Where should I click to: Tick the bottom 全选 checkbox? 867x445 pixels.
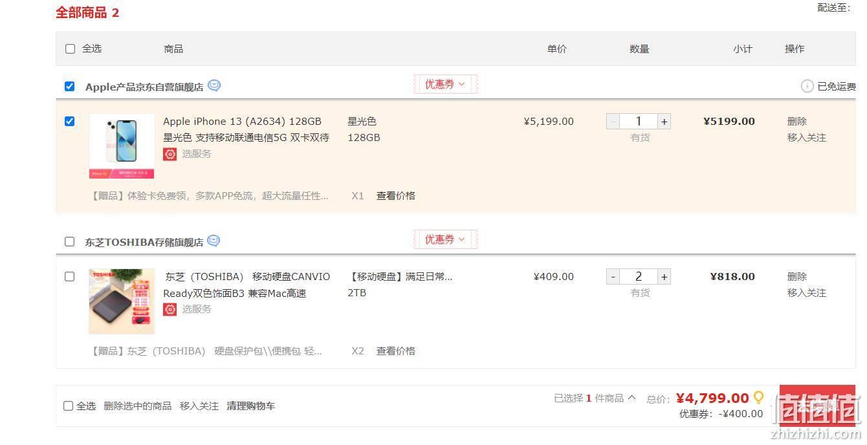[68, 406]
